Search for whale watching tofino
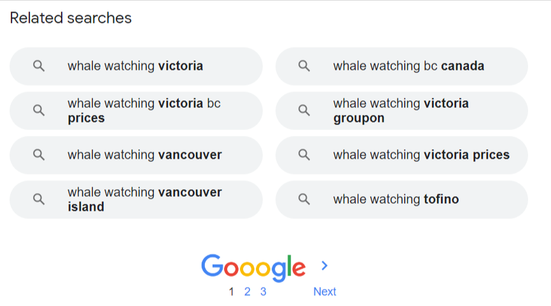The width and height of the screenshot is (551, 306). [396, 199]
